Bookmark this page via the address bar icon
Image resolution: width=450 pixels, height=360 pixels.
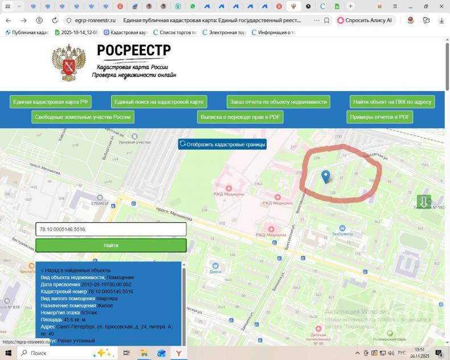click(326, 20)
